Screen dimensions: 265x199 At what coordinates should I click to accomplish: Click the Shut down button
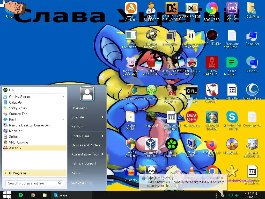point(78,183)
